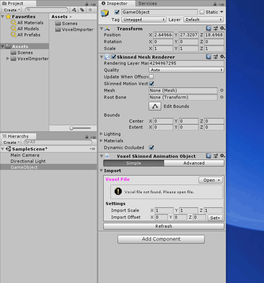Click the Add Component button
264x283 pixels.
point(161,239)
